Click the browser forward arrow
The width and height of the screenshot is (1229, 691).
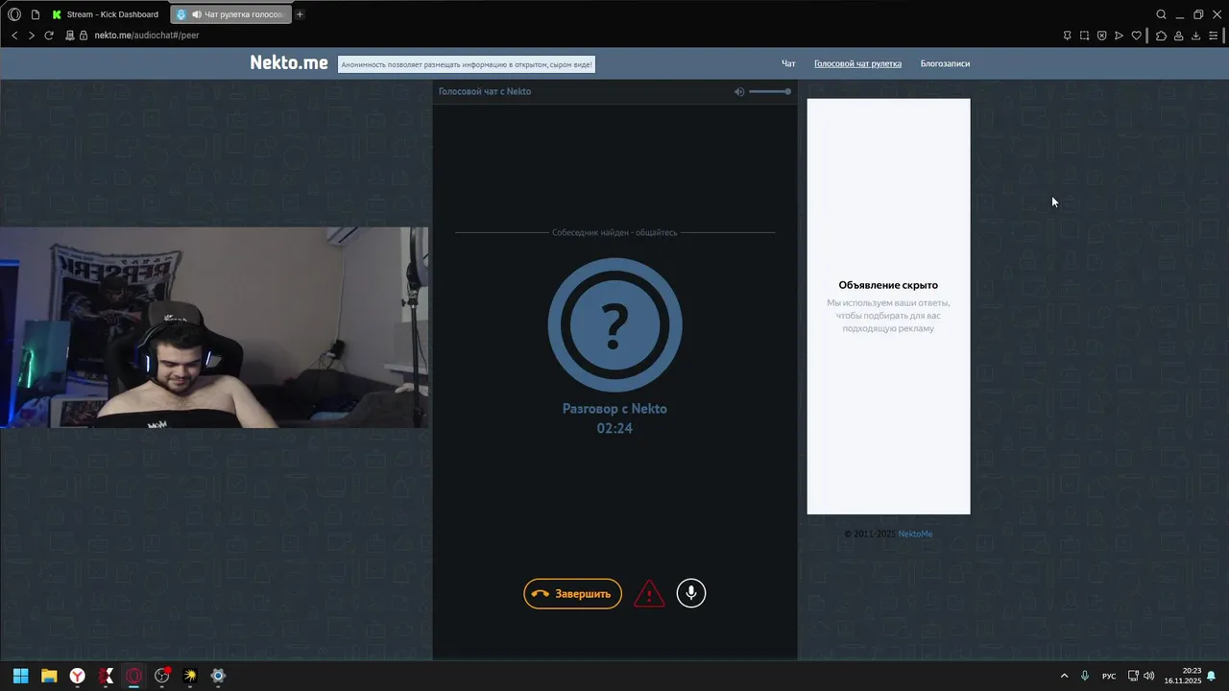(x=32, y=36)
